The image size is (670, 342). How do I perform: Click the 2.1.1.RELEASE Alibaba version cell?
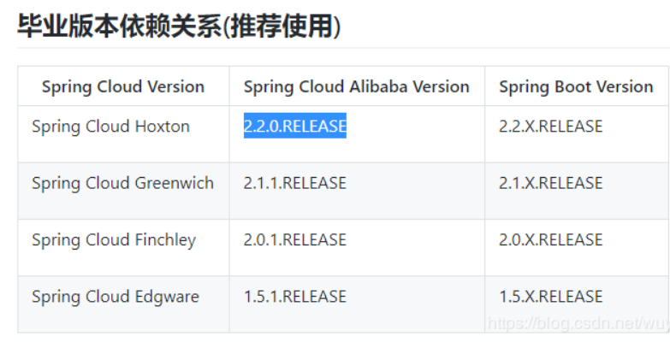[x=357, y=191]
